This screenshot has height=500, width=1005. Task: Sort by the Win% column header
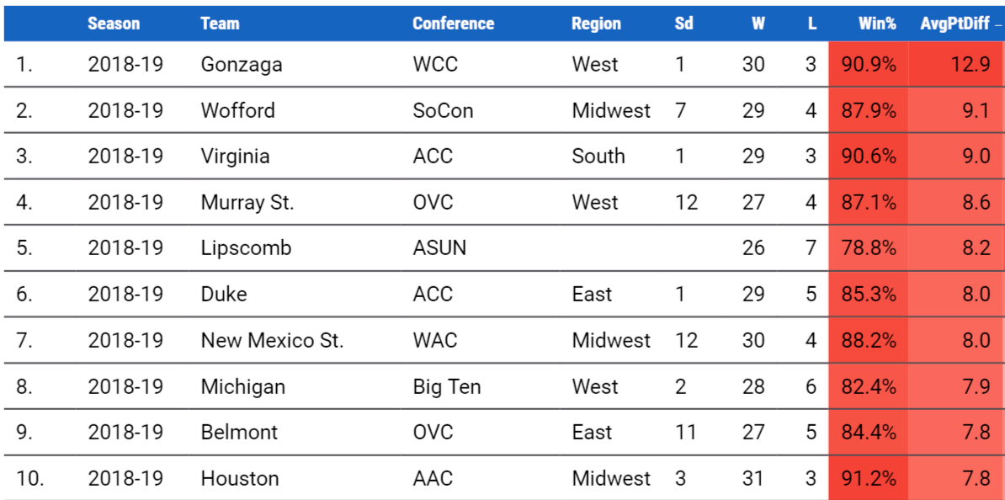point(877,24)
